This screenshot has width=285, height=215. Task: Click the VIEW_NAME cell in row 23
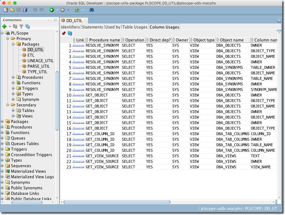point(264,167)
